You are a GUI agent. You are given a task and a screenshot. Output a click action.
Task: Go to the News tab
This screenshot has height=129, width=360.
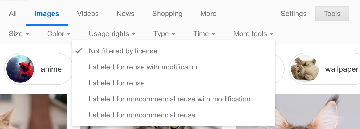coord(125,14)
